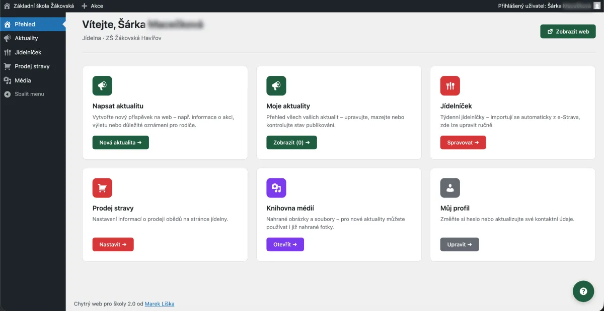Click the megaphone icon above Napsat aktualitu
This screenshot has height=311, width=604.
click(102, 86)
